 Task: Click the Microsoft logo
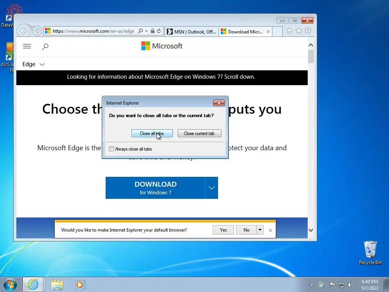[162, 46]
